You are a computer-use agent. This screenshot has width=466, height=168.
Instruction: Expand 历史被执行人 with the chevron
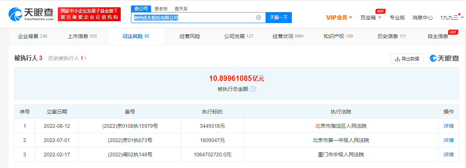(86, 58)
